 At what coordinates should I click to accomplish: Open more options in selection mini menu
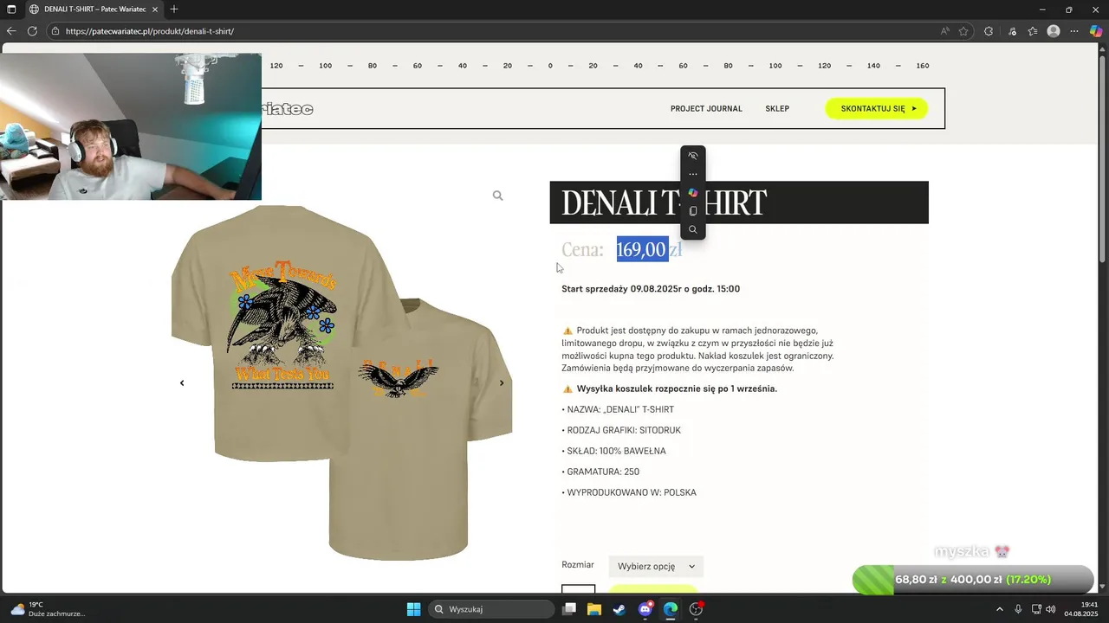point(693,174)
